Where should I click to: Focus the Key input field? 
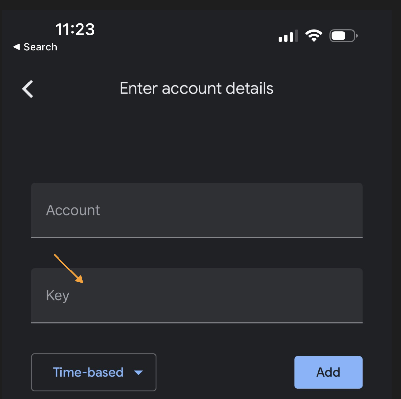pos(197,295)
